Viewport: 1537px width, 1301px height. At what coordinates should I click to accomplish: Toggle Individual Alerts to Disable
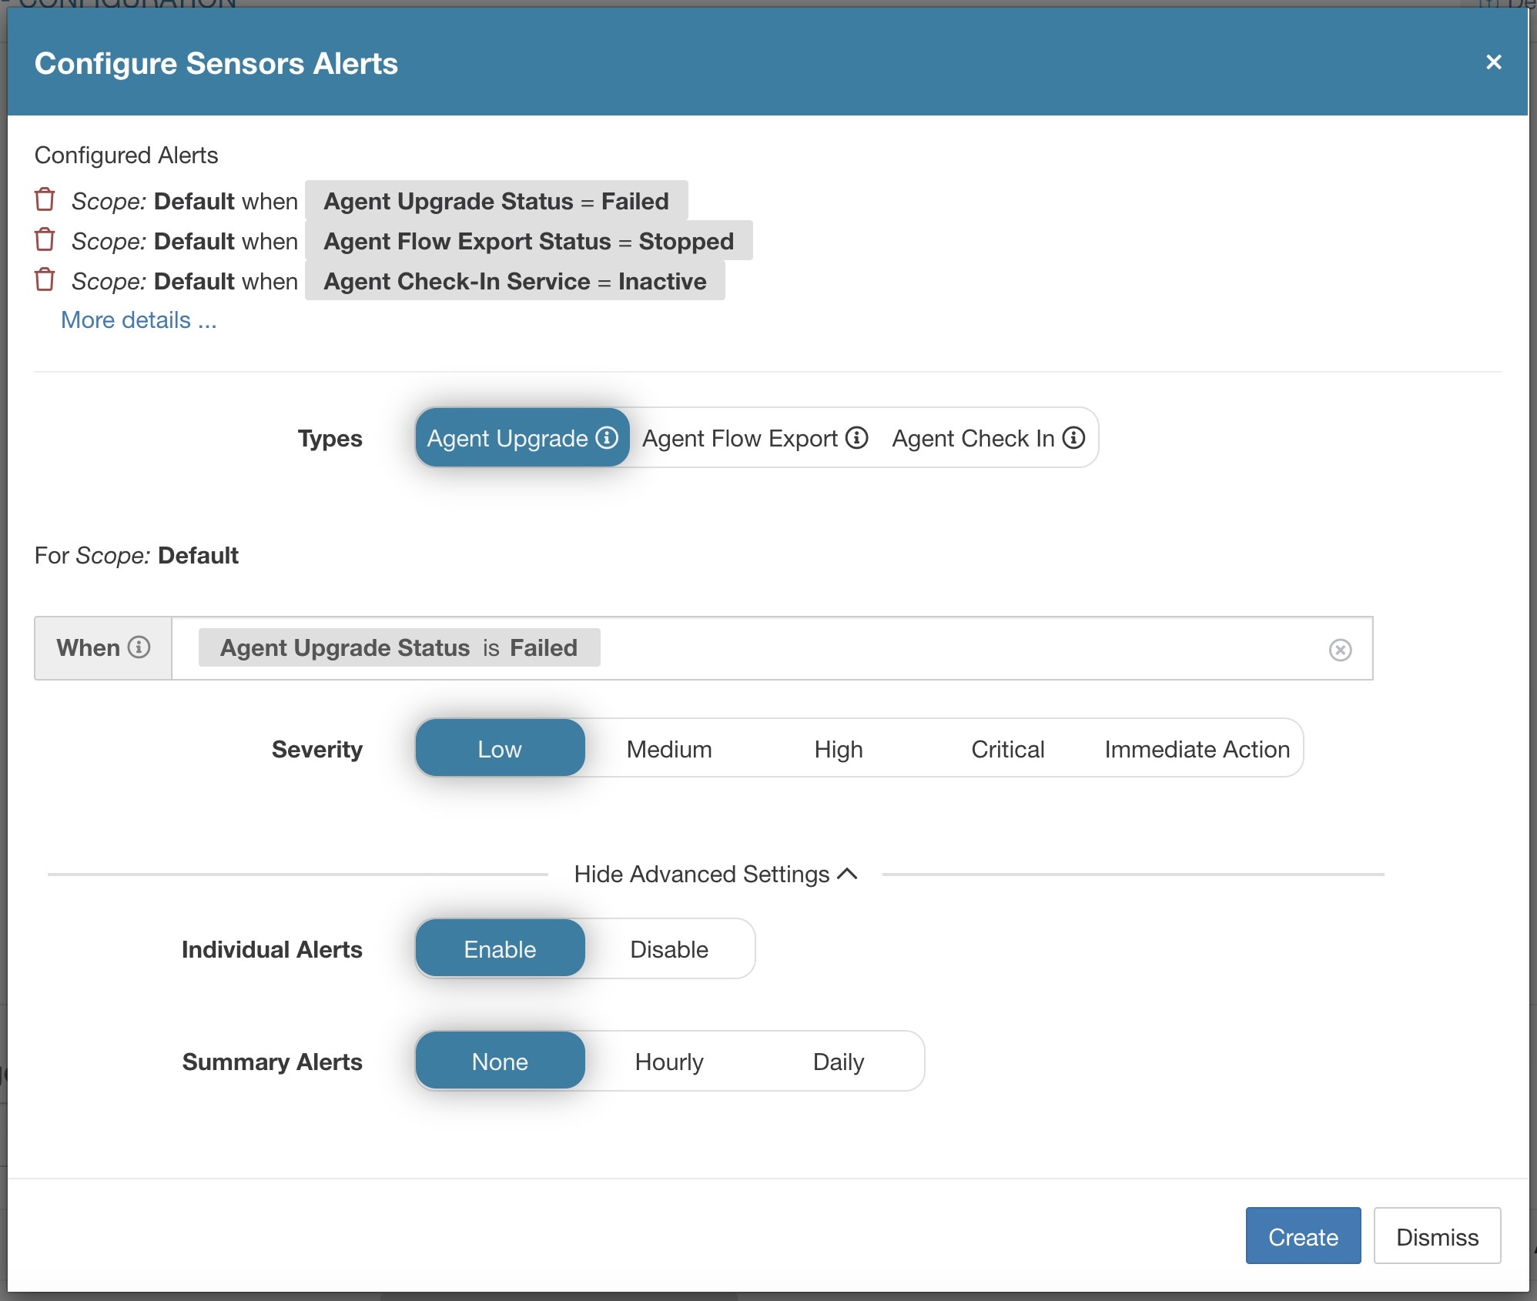click(668, 948)
